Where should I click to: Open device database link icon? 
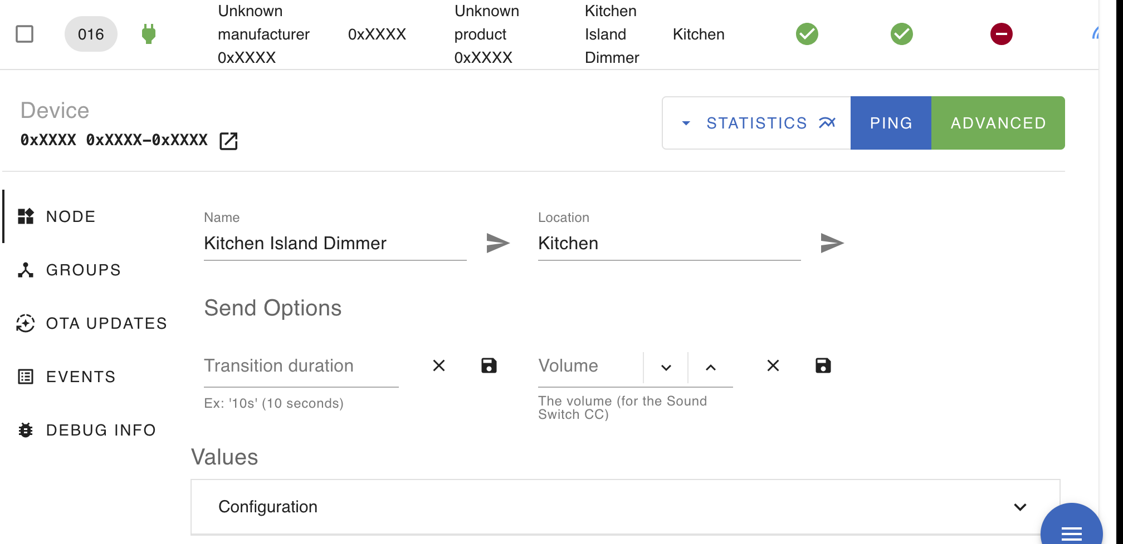tap(228, 141)
